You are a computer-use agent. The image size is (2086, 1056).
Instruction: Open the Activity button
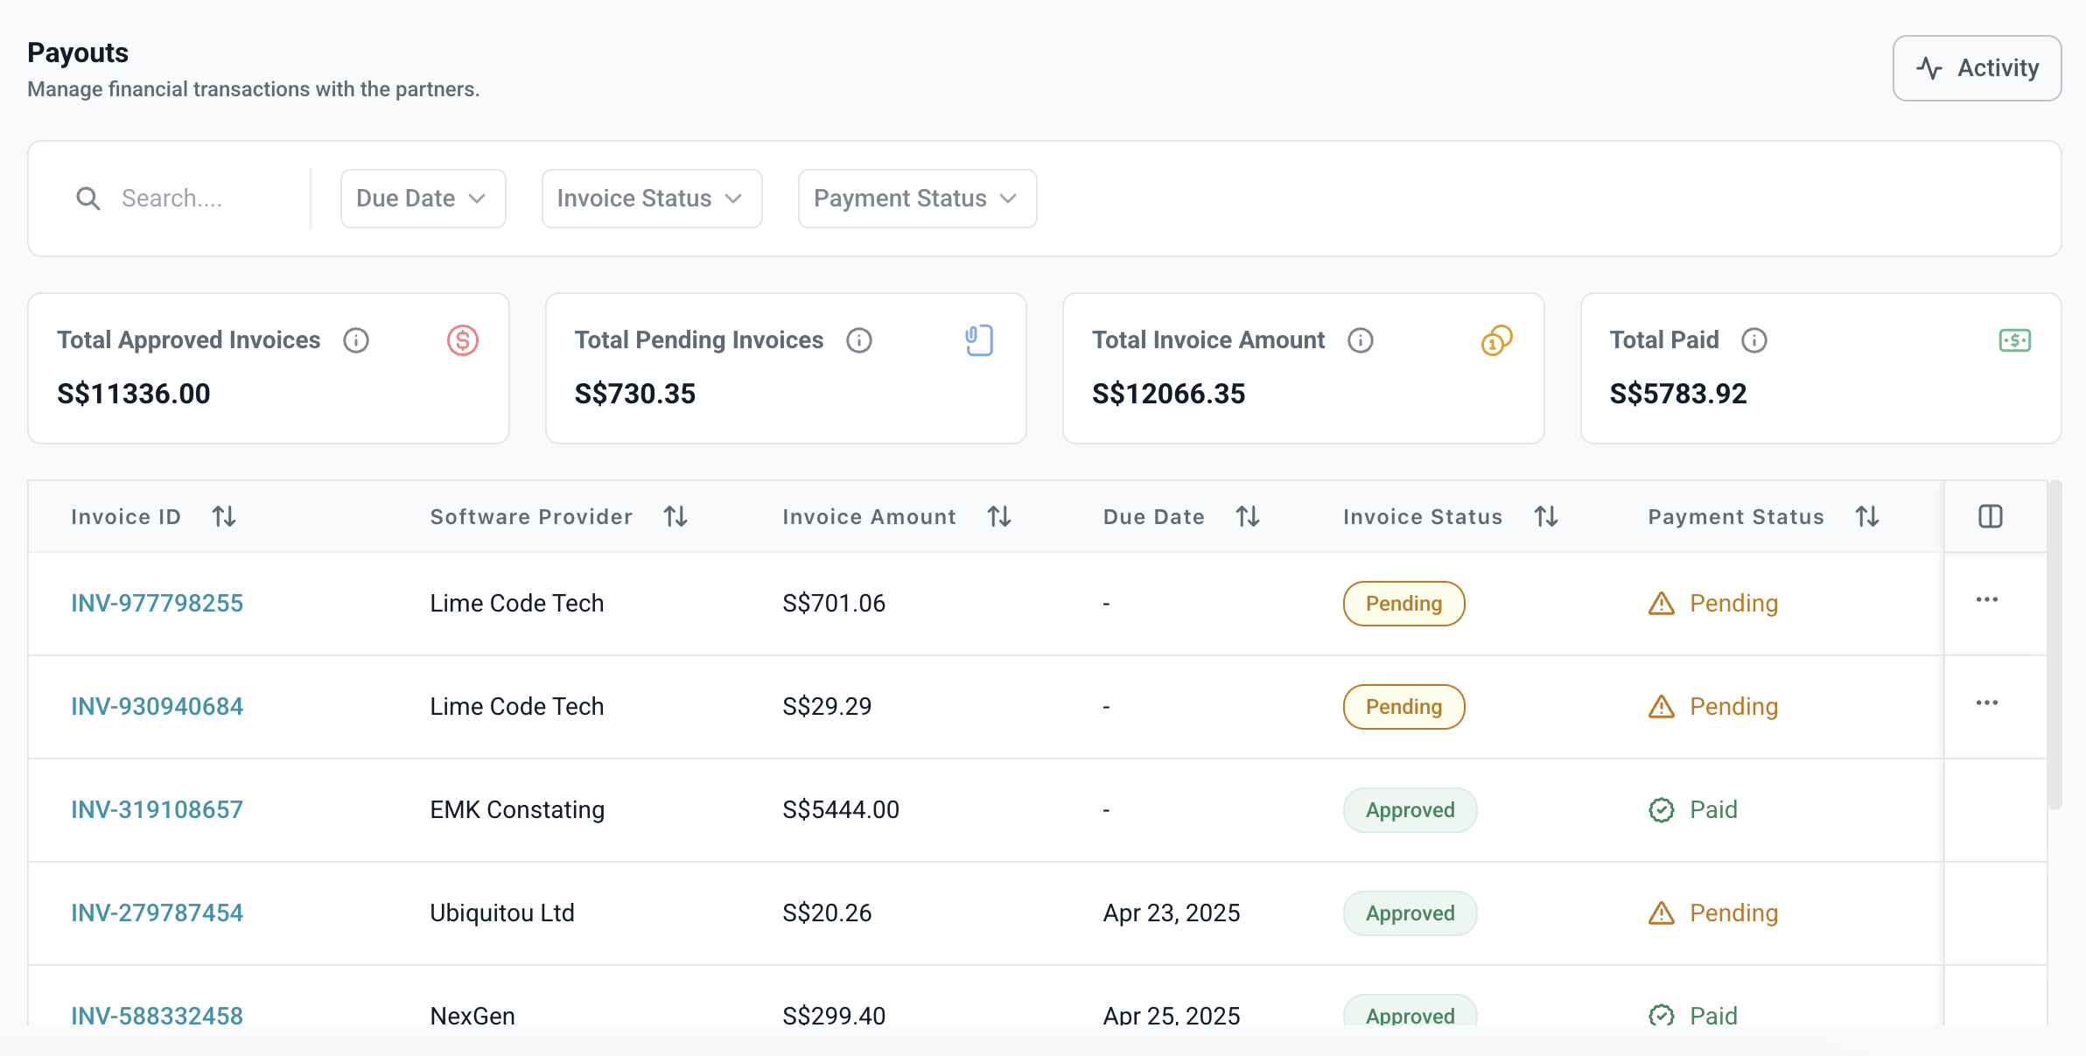click(1977, 68)
